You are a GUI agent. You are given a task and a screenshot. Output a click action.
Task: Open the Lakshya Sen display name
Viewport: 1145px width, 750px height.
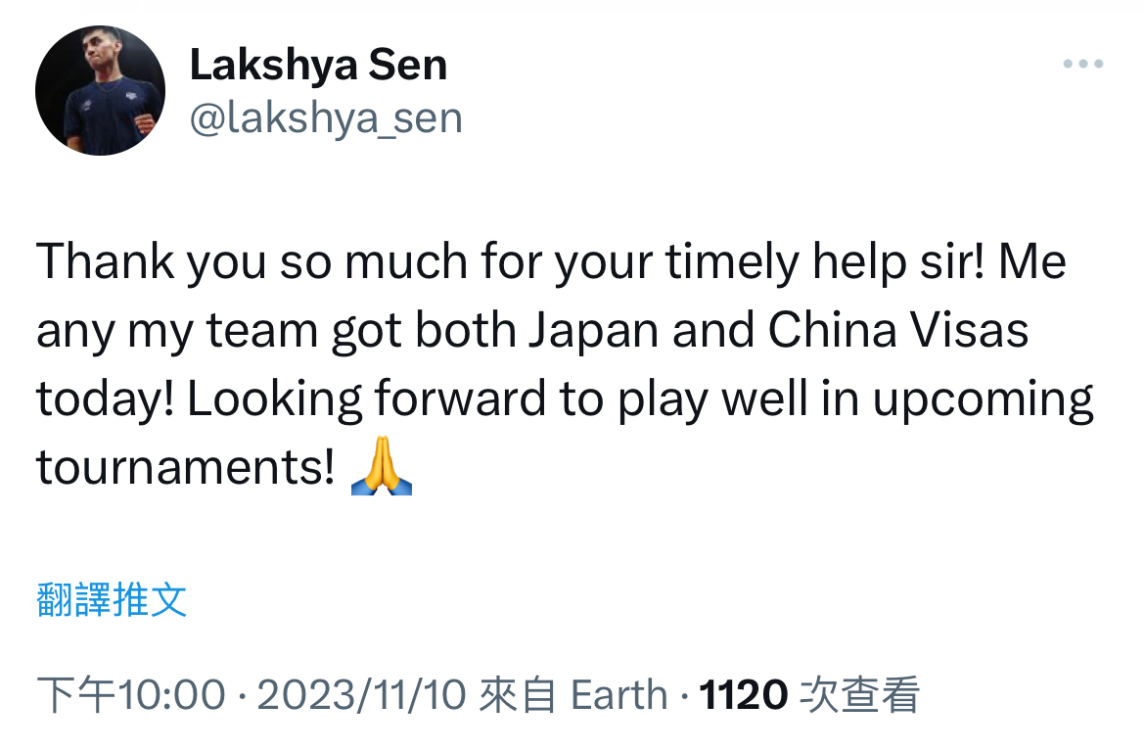pyautogui.click(x=318, y=65)
